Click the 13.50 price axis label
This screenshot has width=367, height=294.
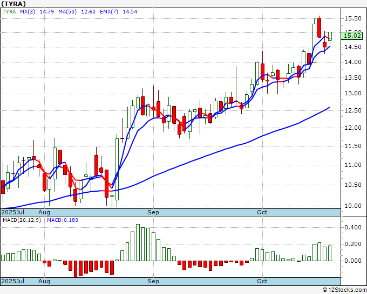353,78
